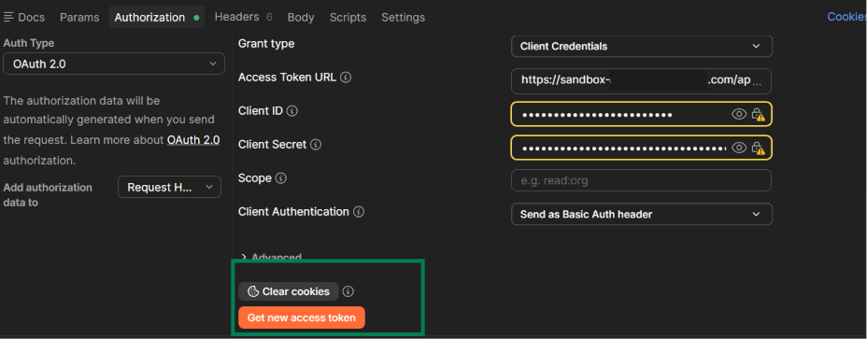Open the Add authorization data to dropdown
The image size is (867, 339).
pyautogui.click(x=169, y=187)
